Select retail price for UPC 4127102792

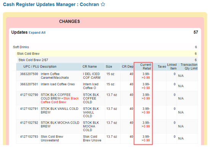146,125
